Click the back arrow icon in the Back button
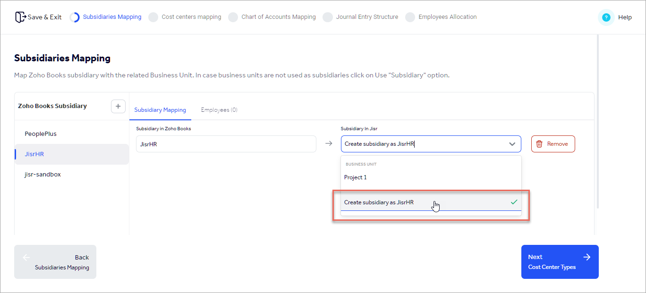Viewport: 646px width, 293px height. [26, 257]
